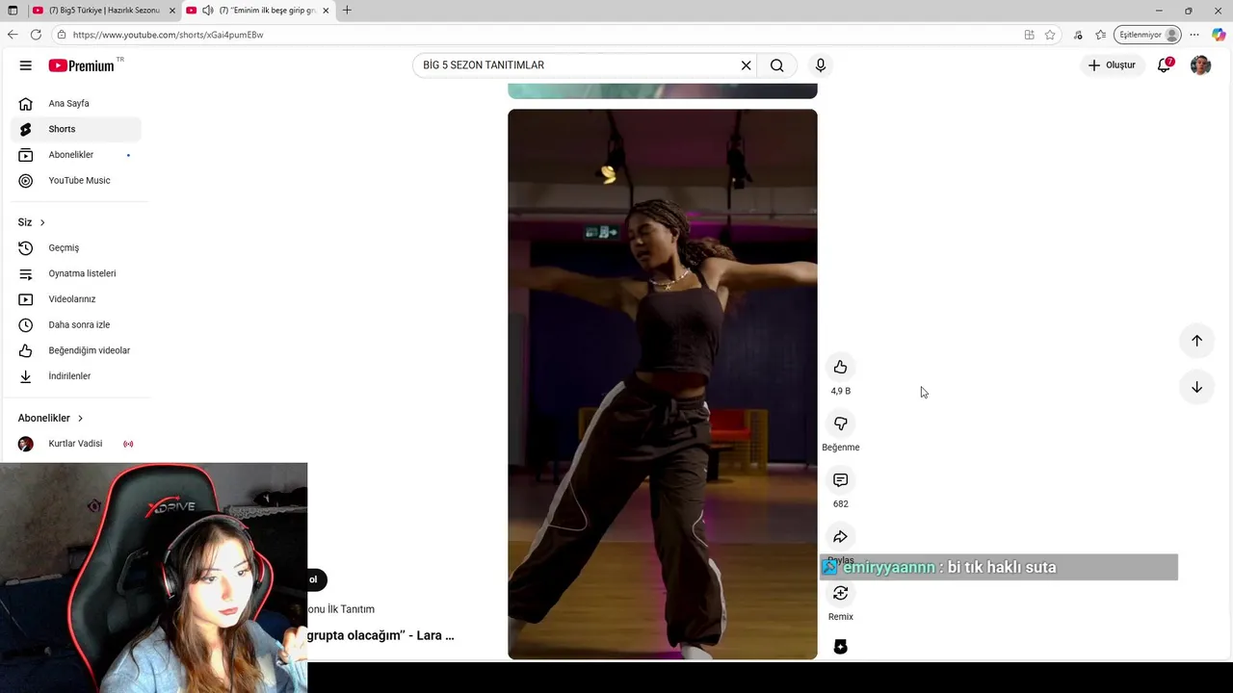
Task: Open Kurtlar Vadisi channel
Action: click(76, 444)
